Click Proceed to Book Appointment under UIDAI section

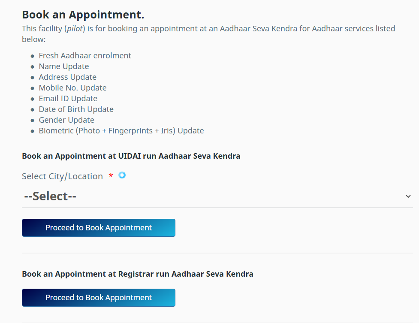(x=99, y=228)
